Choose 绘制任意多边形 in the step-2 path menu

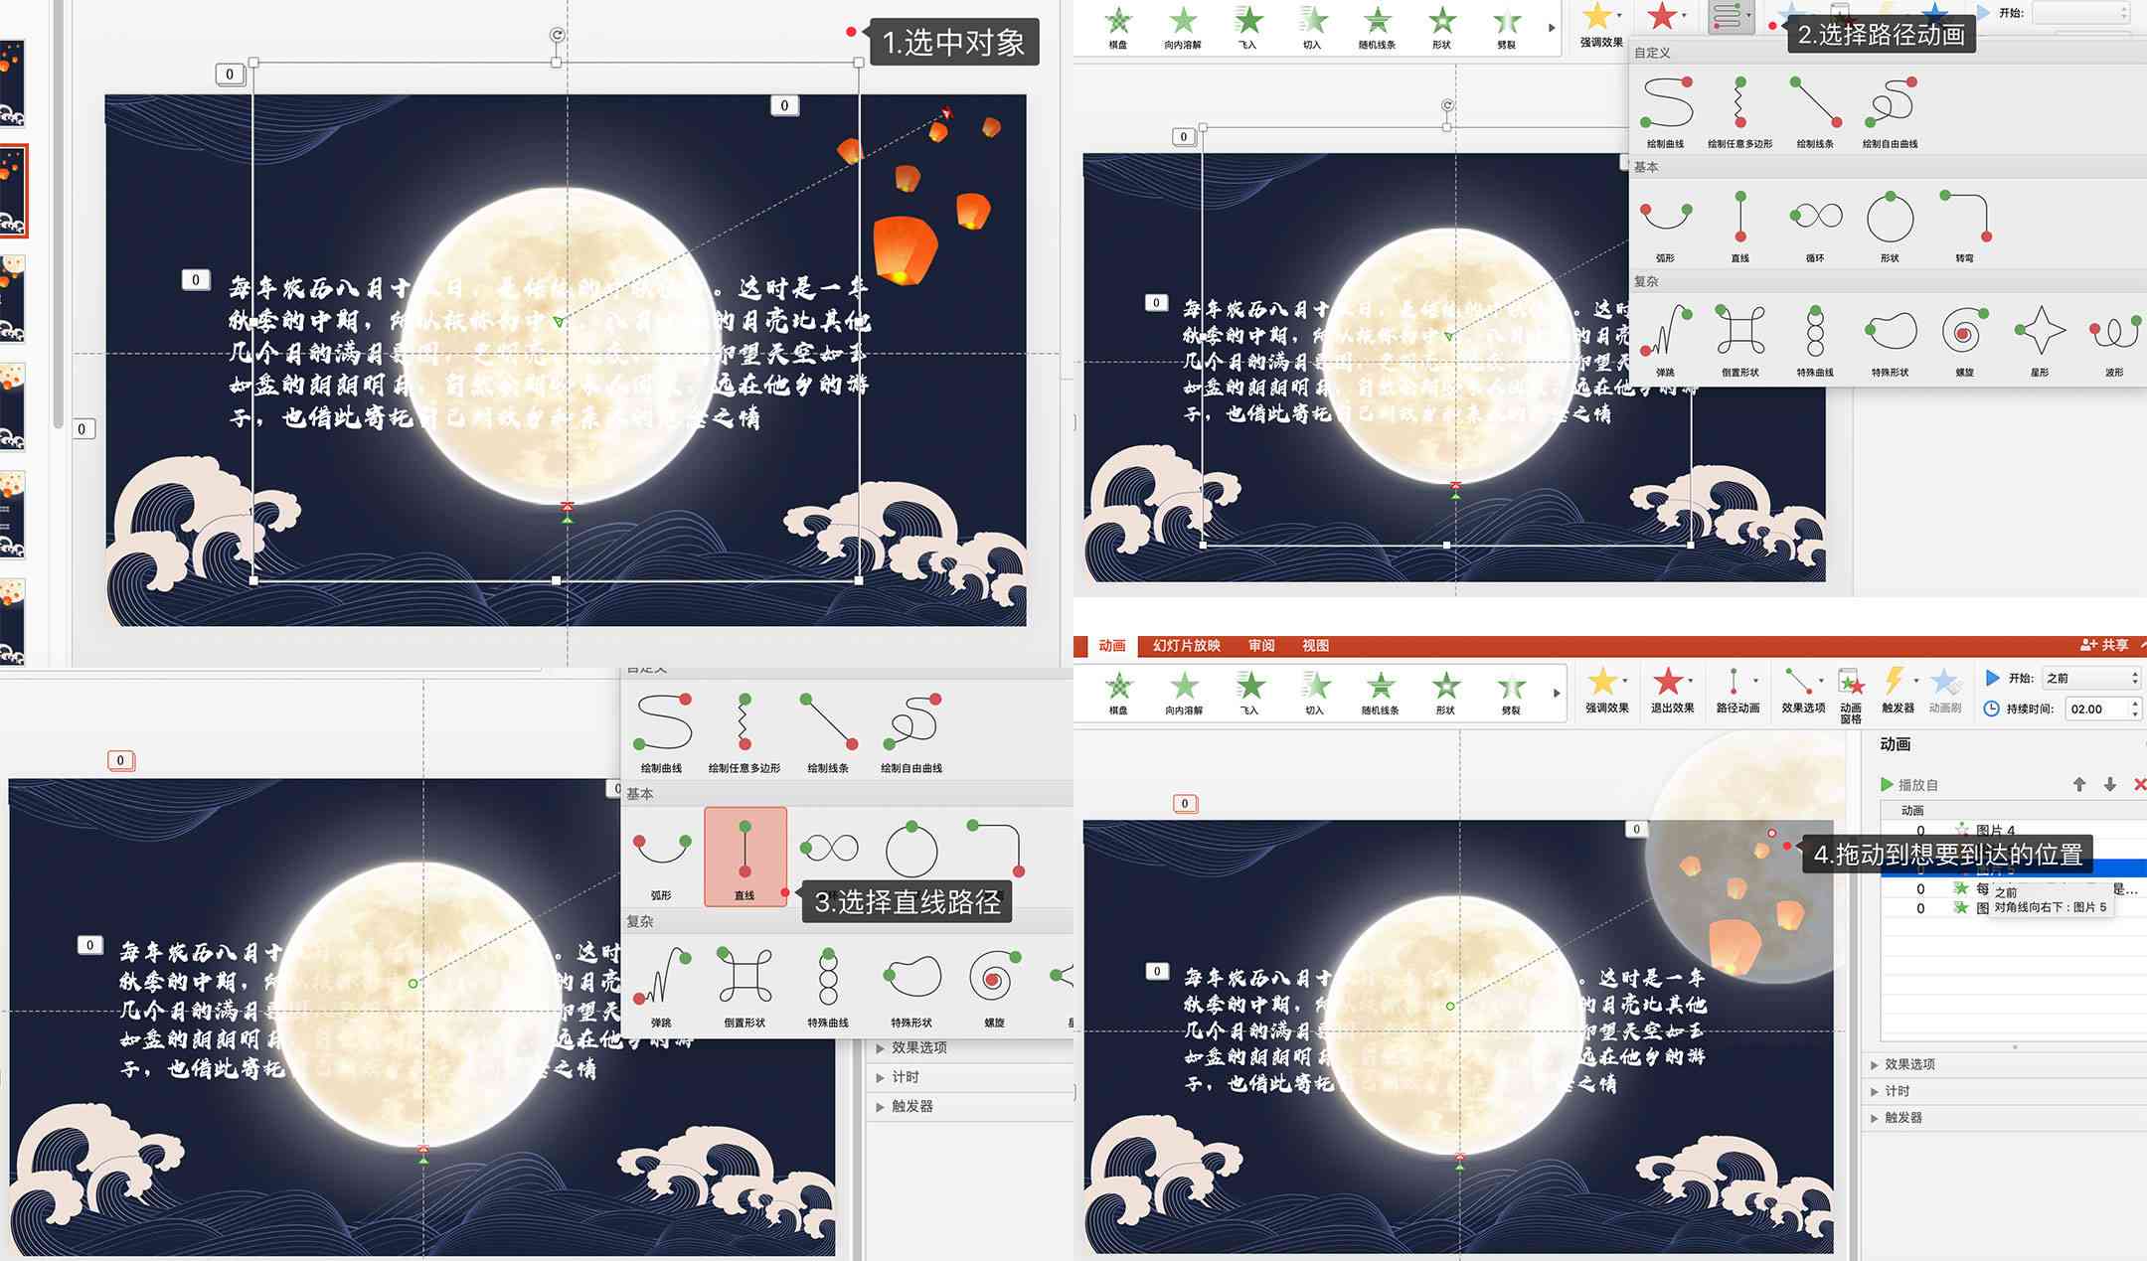tap(1739, 110)
